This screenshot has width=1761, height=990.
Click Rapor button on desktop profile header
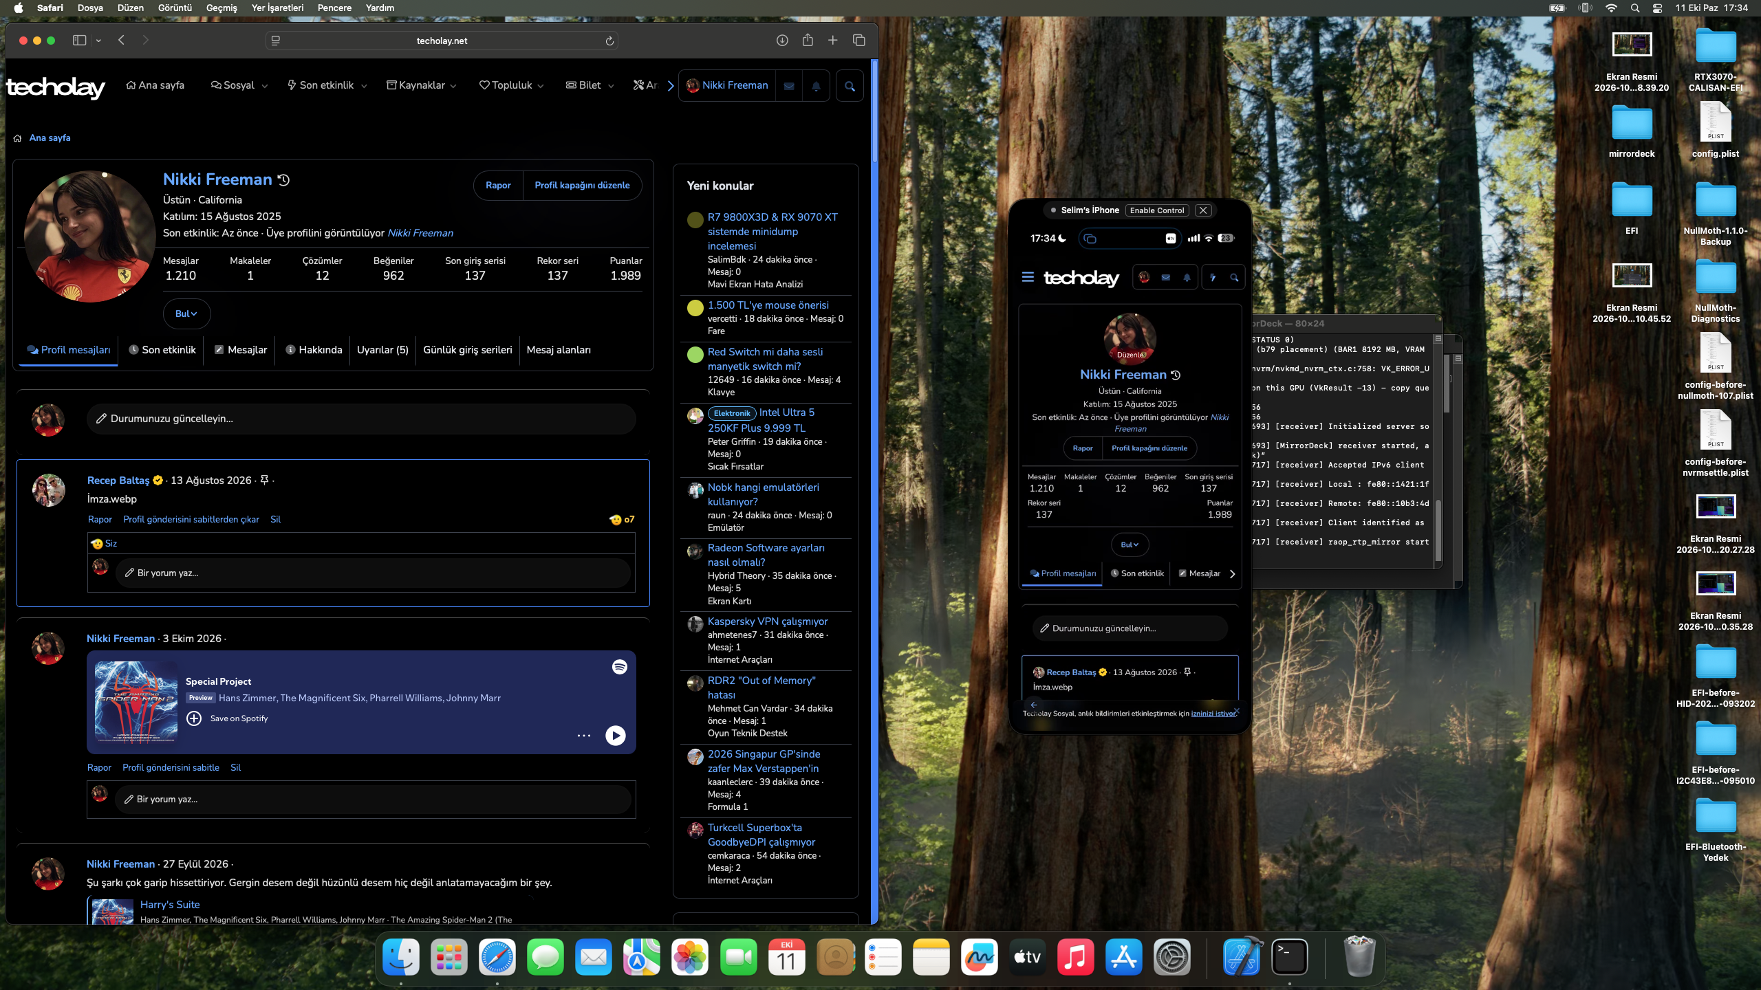click(498, 186)
